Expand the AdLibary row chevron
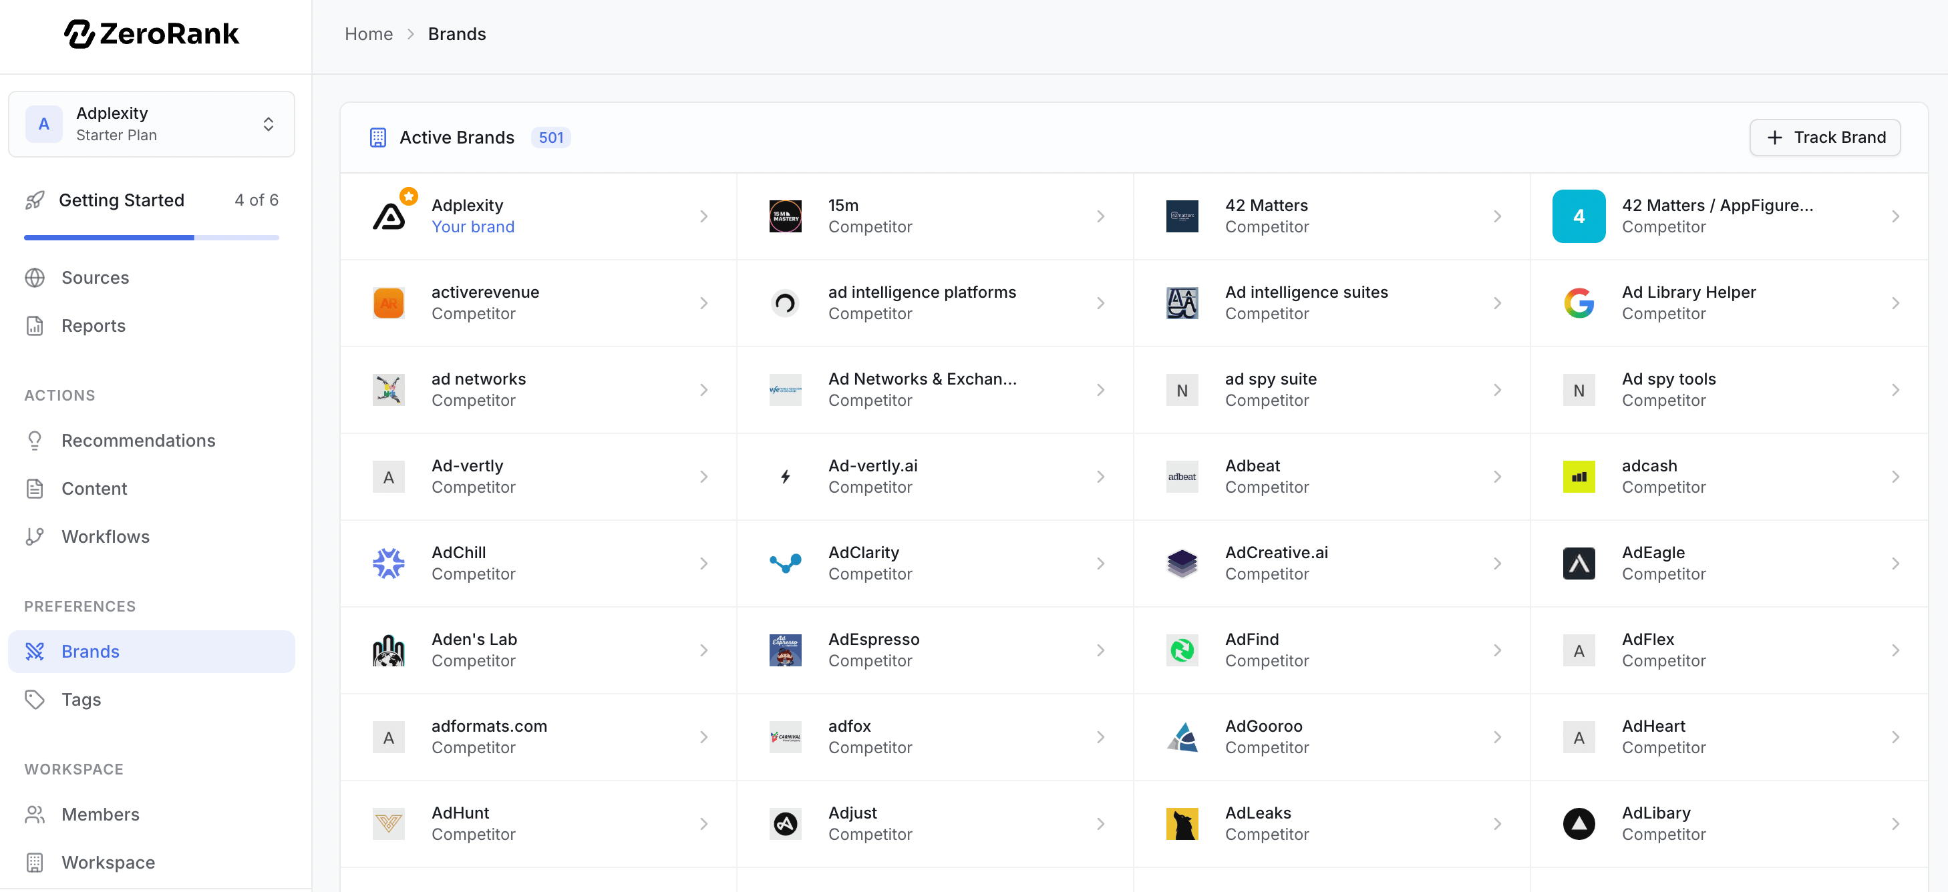 (x=1896, y=824)
